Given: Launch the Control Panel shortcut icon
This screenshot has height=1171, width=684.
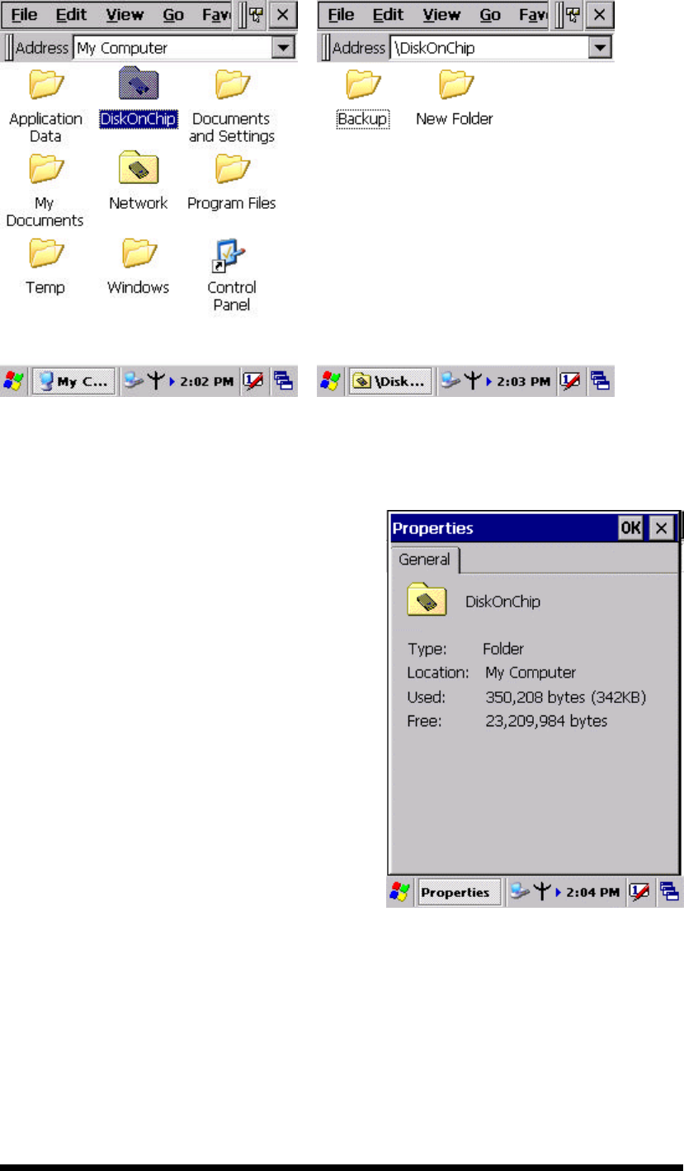Looking at the screenshot, I should (x=230, y=255).
